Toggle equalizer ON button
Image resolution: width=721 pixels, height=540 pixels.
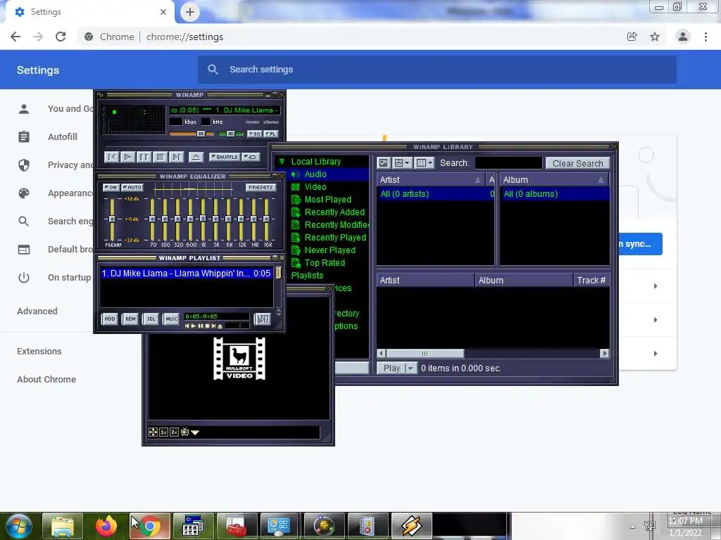click(111, 187)
